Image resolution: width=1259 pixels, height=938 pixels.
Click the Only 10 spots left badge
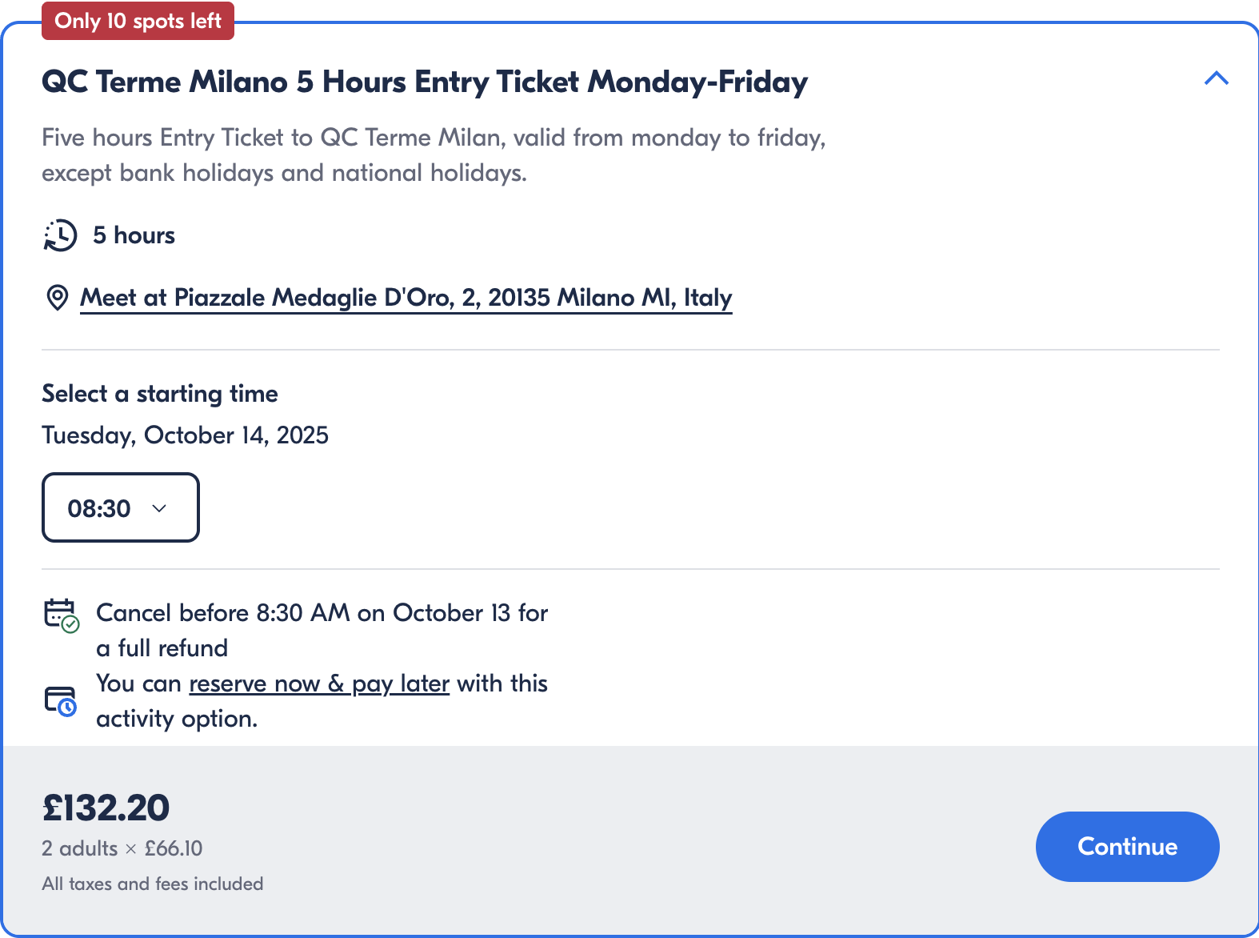tap(138, 21)
